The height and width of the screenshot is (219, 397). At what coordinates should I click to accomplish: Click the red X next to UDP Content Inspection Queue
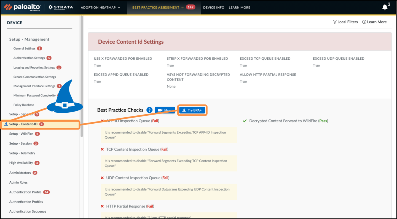tap(102, 178)
